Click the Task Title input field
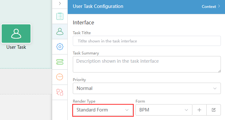225x120 pixels. point(147,41)
